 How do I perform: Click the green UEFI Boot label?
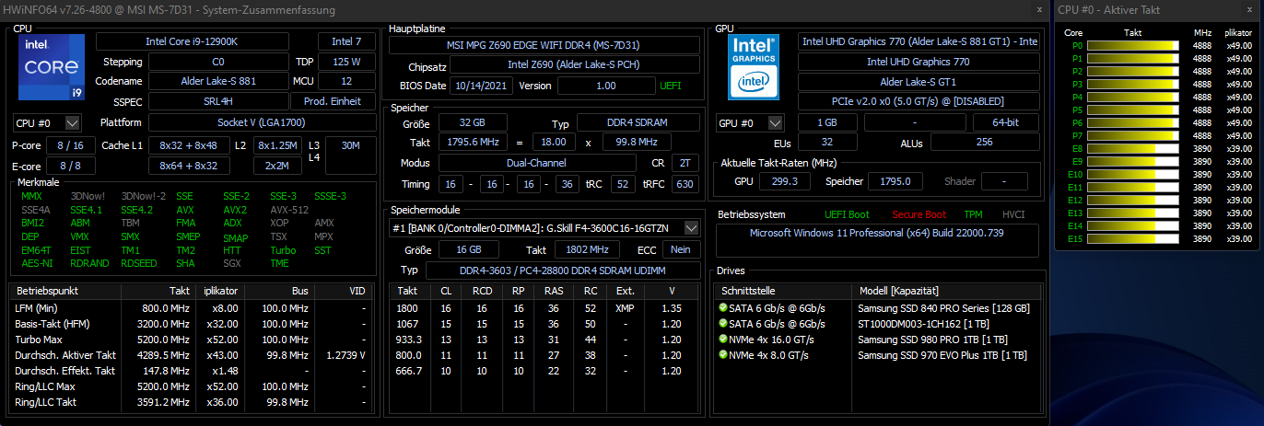click(x=847, y=214)
